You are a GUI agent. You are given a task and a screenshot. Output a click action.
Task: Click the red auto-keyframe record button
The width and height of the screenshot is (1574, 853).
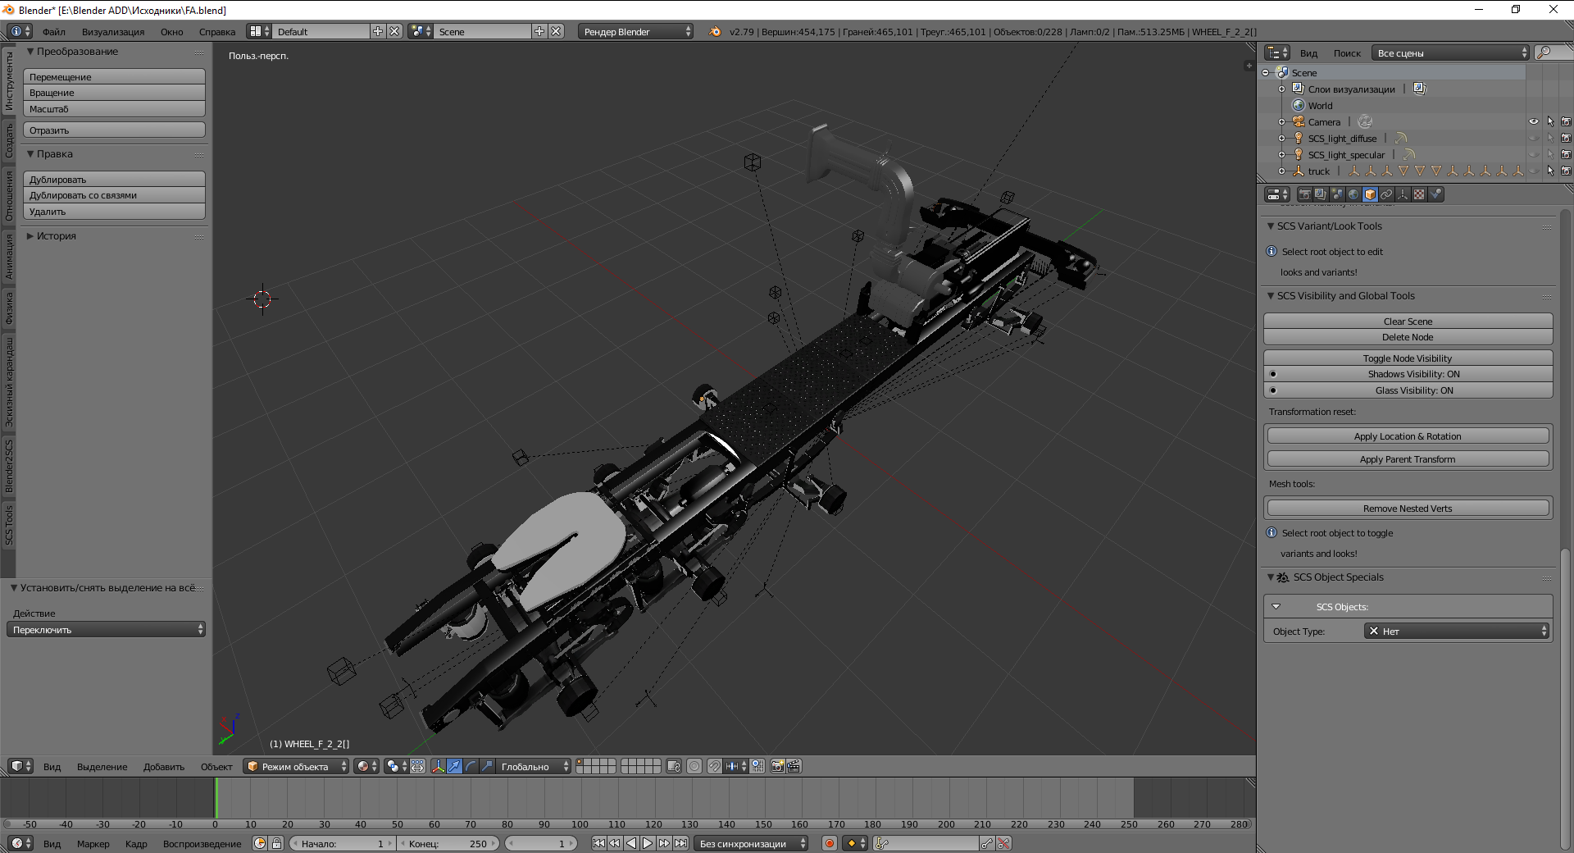point(830,843)
